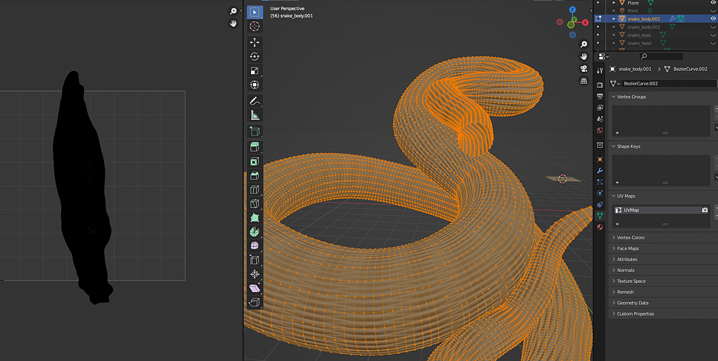Image resolution: width=718 pixels, height=361 pixels.
Task: Open the Render properties tab
Action: coord(600,85)
